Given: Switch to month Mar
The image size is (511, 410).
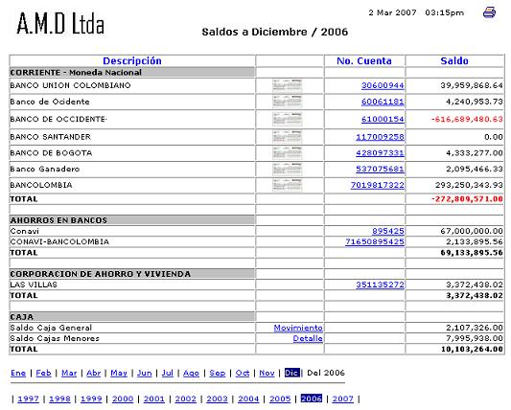Looking at the screenshot, I should [69, 373].
